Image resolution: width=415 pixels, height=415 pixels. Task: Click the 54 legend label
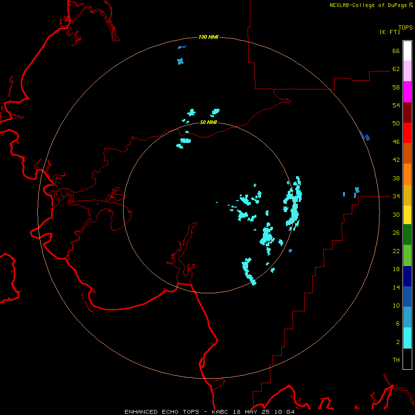click(x=396, y=105)
